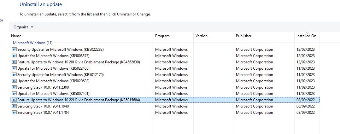Screen dimensions: 340x134
Task: Click Microsoft Windows program cell for KB4562830
Action: (x=172, y=62)
